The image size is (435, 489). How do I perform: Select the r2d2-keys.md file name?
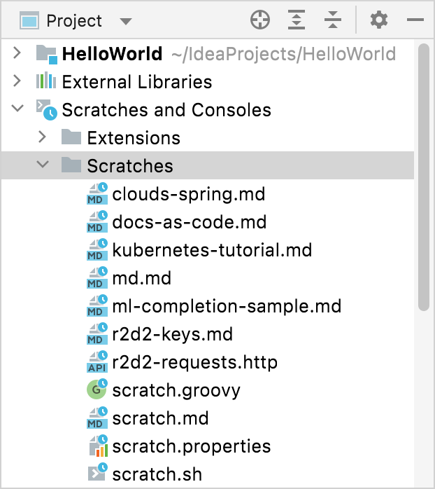pyautogui.click(x=173, y=334)
